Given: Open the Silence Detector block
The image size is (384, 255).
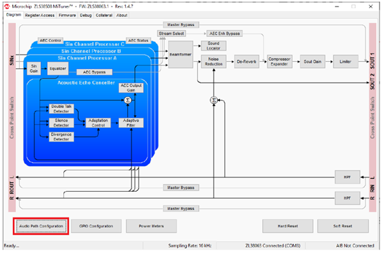Looking at the screenshot, I should [61, 123].
